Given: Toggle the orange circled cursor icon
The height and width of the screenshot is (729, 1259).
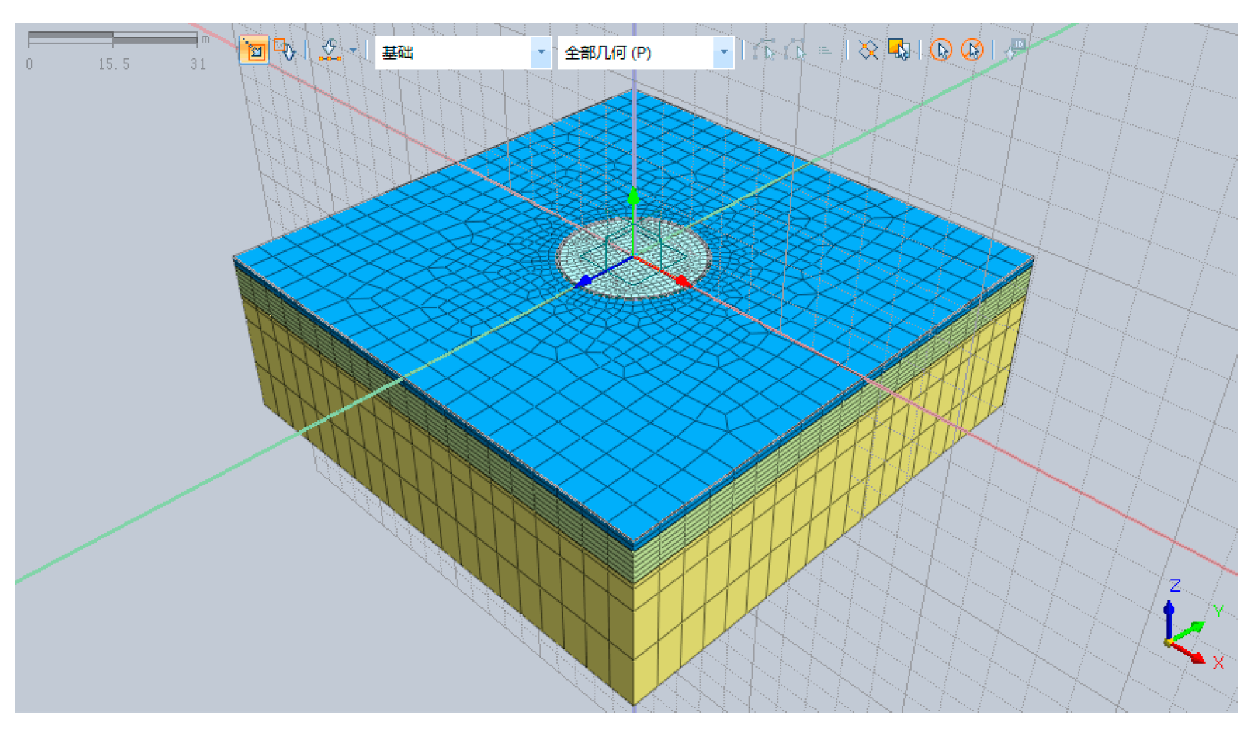Looking at the screenshot, I should click(x=941, y=50).
